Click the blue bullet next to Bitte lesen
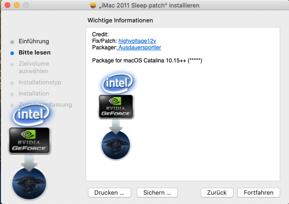 coord(12,53)
